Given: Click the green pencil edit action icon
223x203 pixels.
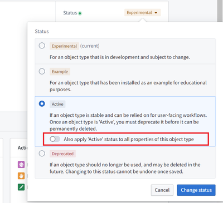Looking at the screenshot, I should coord(21,187).
